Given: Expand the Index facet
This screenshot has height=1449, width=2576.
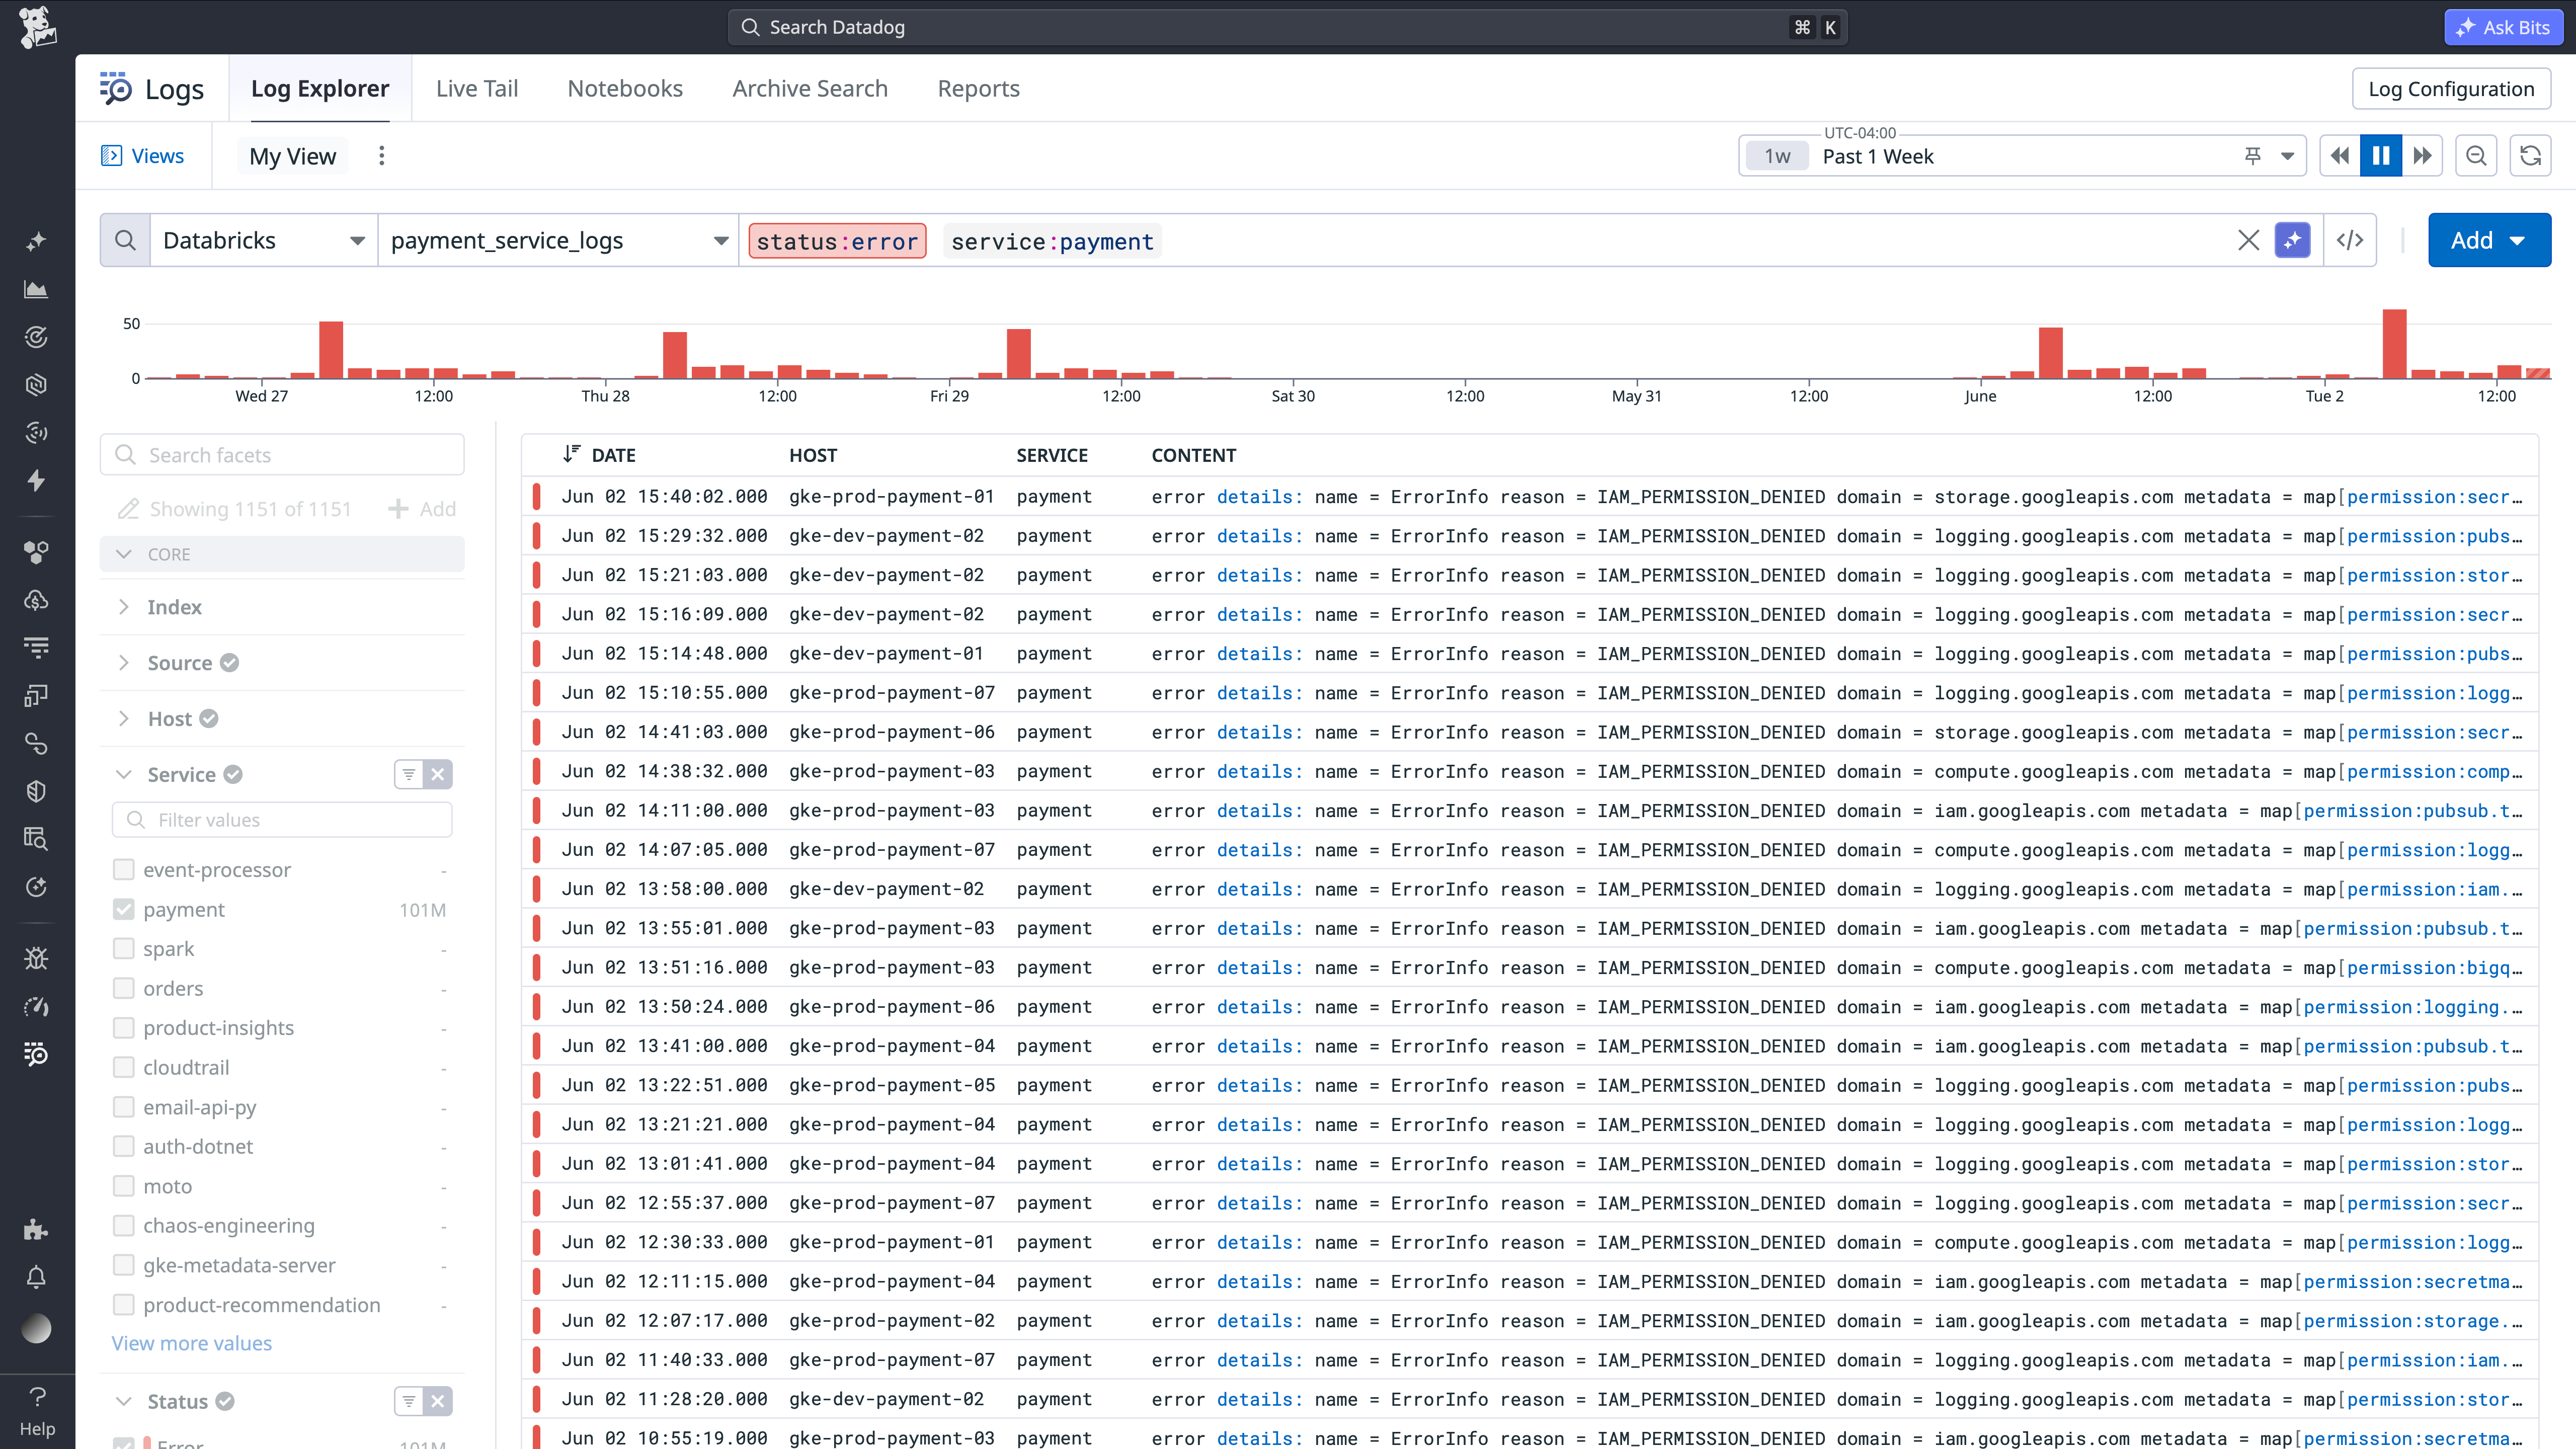Looking at the screenshot, I should pyautogui.click(x=124, y=607).
